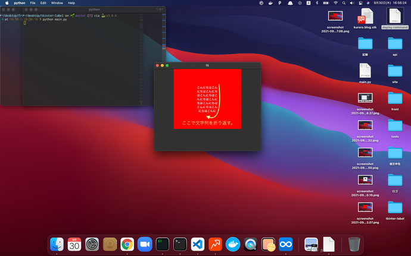Open the Apple menu
The image size is (411, 256).
click(7, 3)
